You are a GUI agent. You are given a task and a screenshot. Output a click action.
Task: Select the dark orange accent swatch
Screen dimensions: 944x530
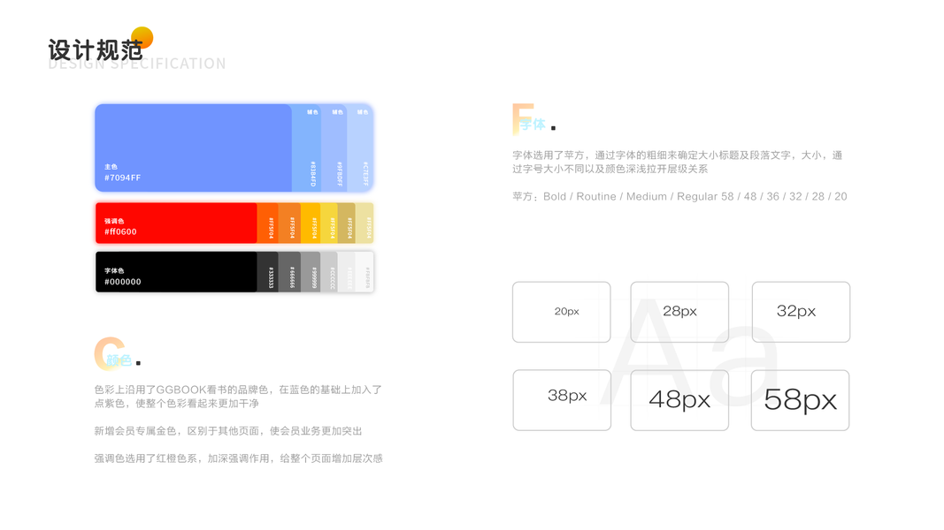[x=268, y=223]
